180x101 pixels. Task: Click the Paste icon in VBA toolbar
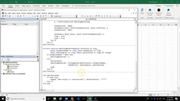tap(18, 16)
